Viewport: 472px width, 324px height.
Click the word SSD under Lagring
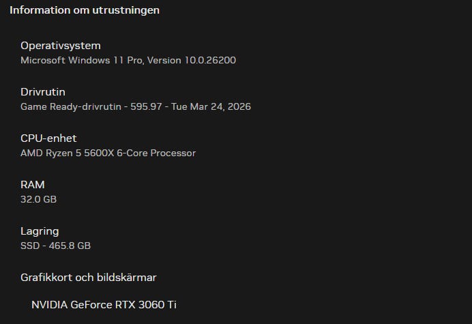(30, 246)
